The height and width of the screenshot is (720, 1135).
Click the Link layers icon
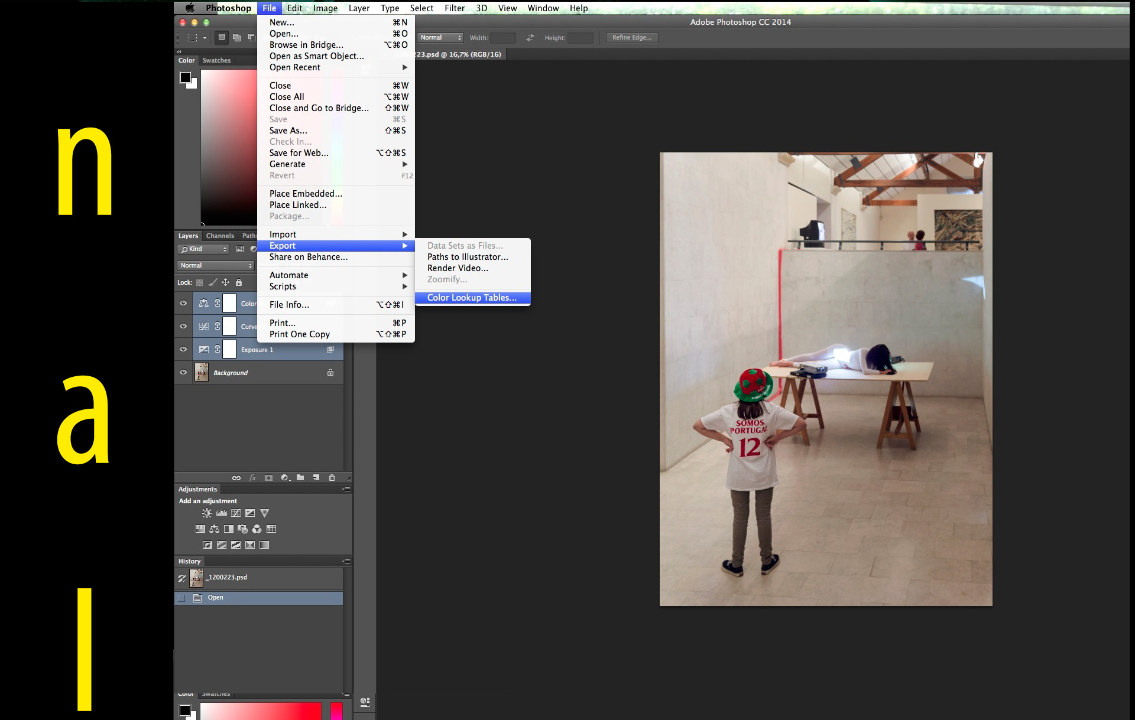tap(236, 478)
